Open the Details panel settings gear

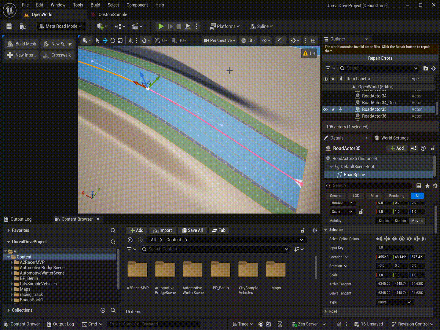[435, 186]
